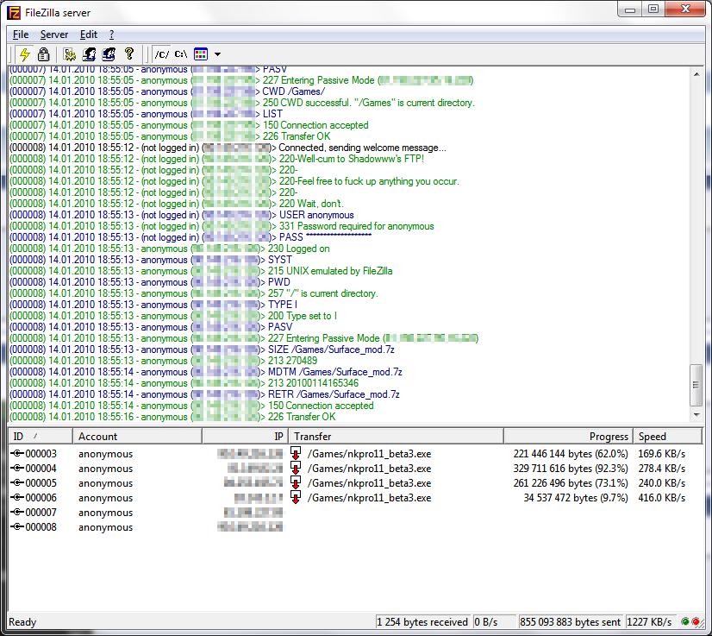Click connection icon beside ID 000007
This screenshot has height=636, width=712.
click(17, 513)
